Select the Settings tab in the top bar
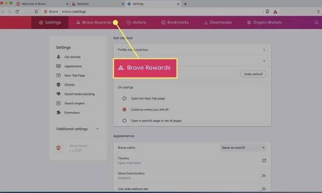 50,22
